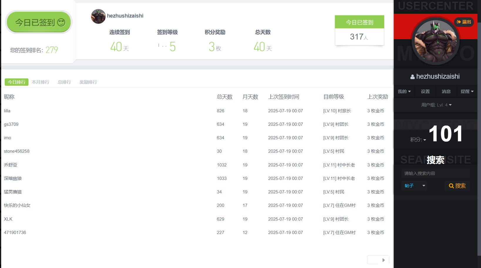
Task: Open user lilla's profile link
Action: tap(7, 111)
